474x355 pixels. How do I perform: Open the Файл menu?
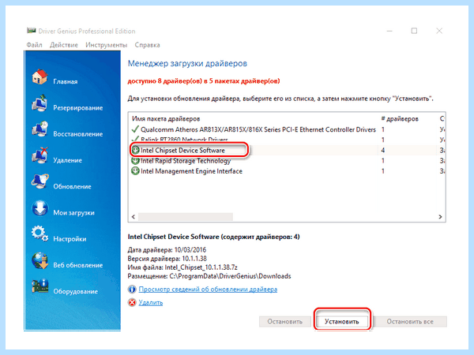(34, 45)
